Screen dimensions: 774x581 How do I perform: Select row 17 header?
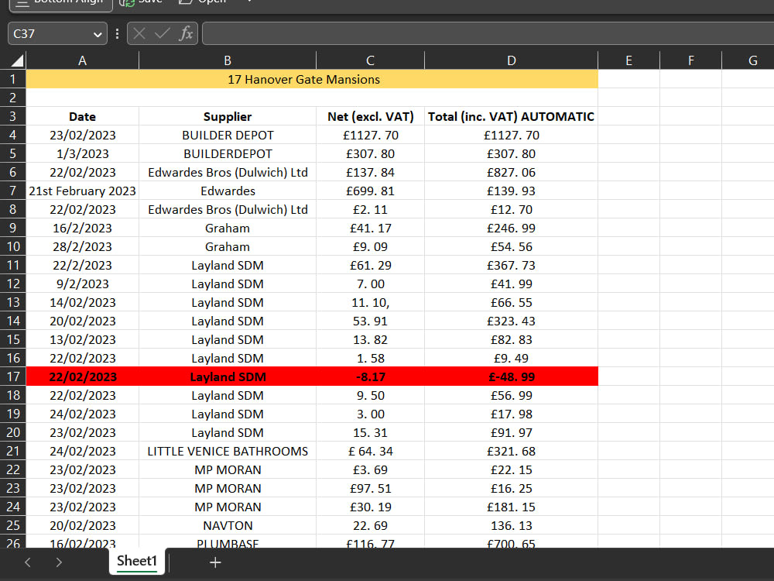[13, 376]
